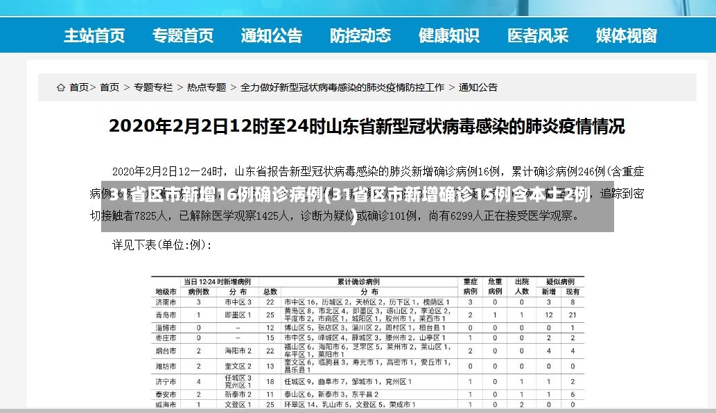Click the 烟台市 row label
716x413 pixels.
point(166,351)
